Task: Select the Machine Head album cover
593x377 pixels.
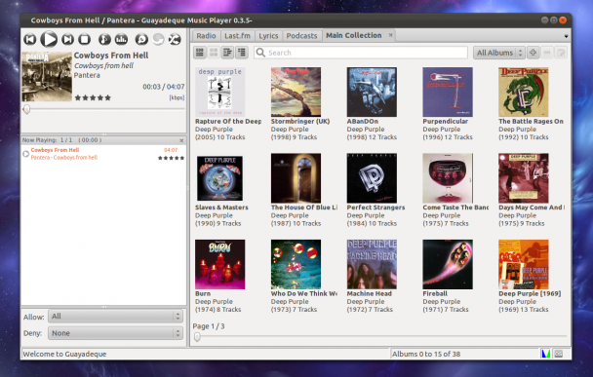Action: click(x=372, y=264)
